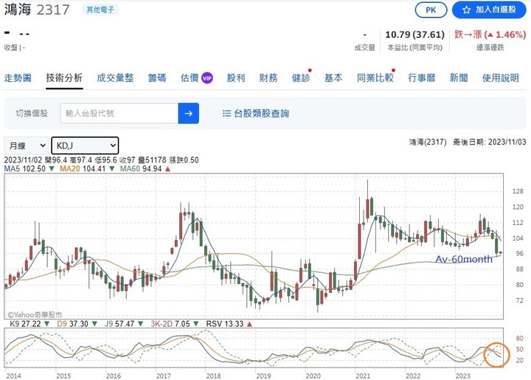Click the 2017 year label on axis
531x380 pixels.
point(163,376)
